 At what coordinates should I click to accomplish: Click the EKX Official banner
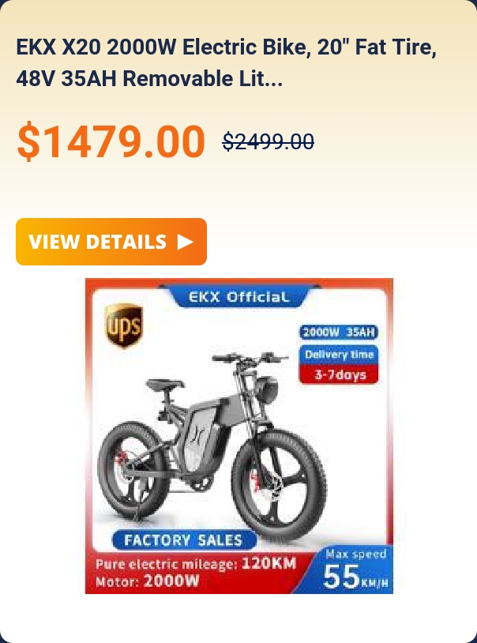coord(238,296)
